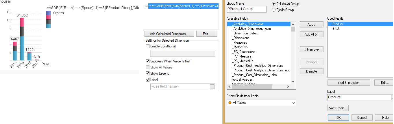Select the Cyclic Group radio button
Viewport: 394px width, 124px height.
[274, 10]
